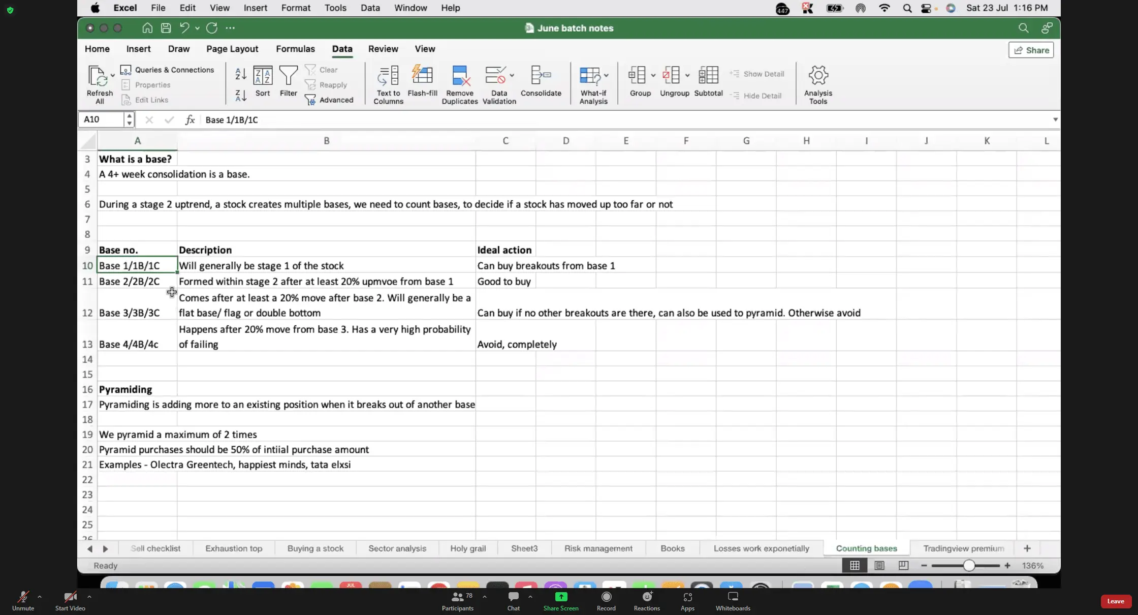The image size is (1138, 615).
Task: Click the Flash-fill icon
Action: [422, 75]
